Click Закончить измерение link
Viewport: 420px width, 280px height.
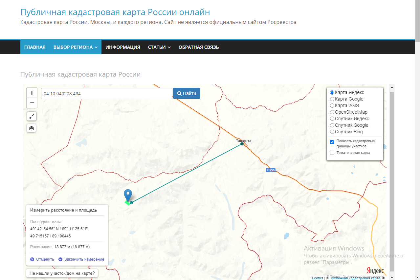[81, 259]
